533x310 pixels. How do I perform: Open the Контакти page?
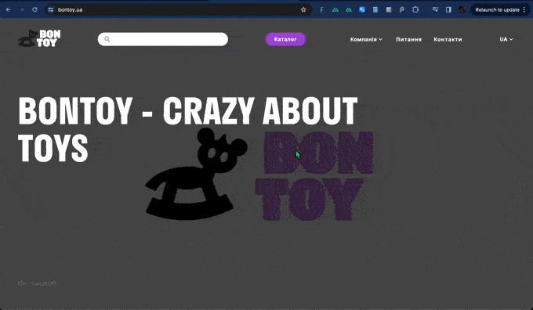tap(448, 39)
